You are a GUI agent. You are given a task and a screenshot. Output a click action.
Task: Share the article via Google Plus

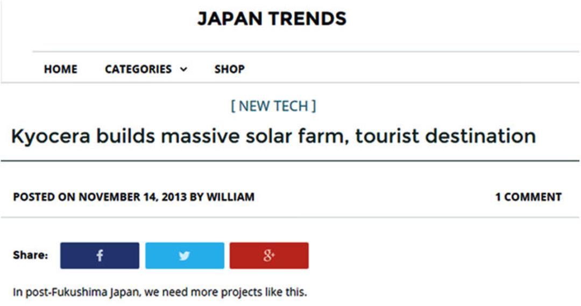(269, 255)
